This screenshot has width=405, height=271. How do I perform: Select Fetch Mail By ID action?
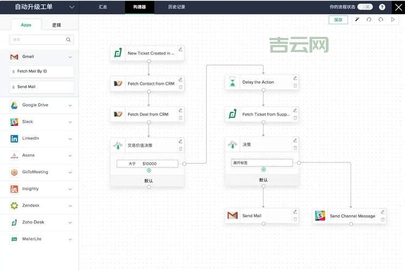pos(42,72)
